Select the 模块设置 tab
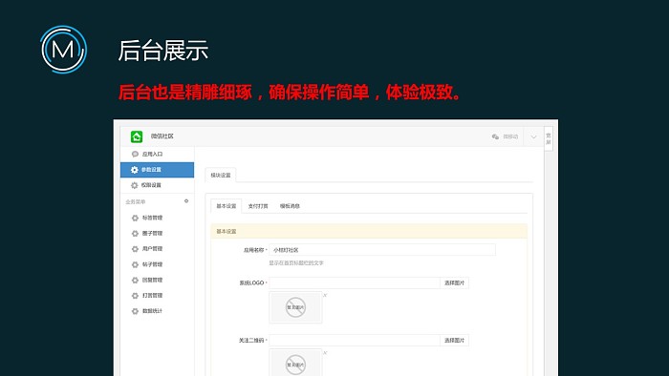Image resolution: width=669 pixels, height=376 pixels. (221, 175)
